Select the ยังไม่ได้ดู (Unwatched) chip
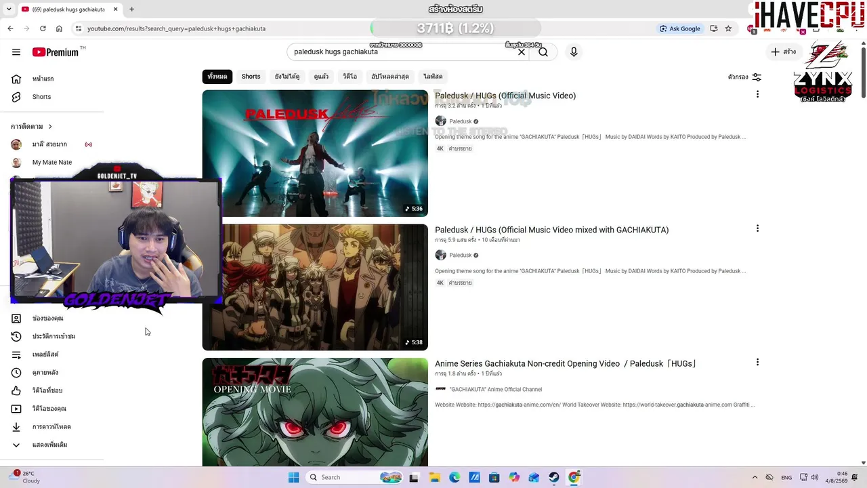The height and width of the screenshot is (488, 867). (287, 77)
